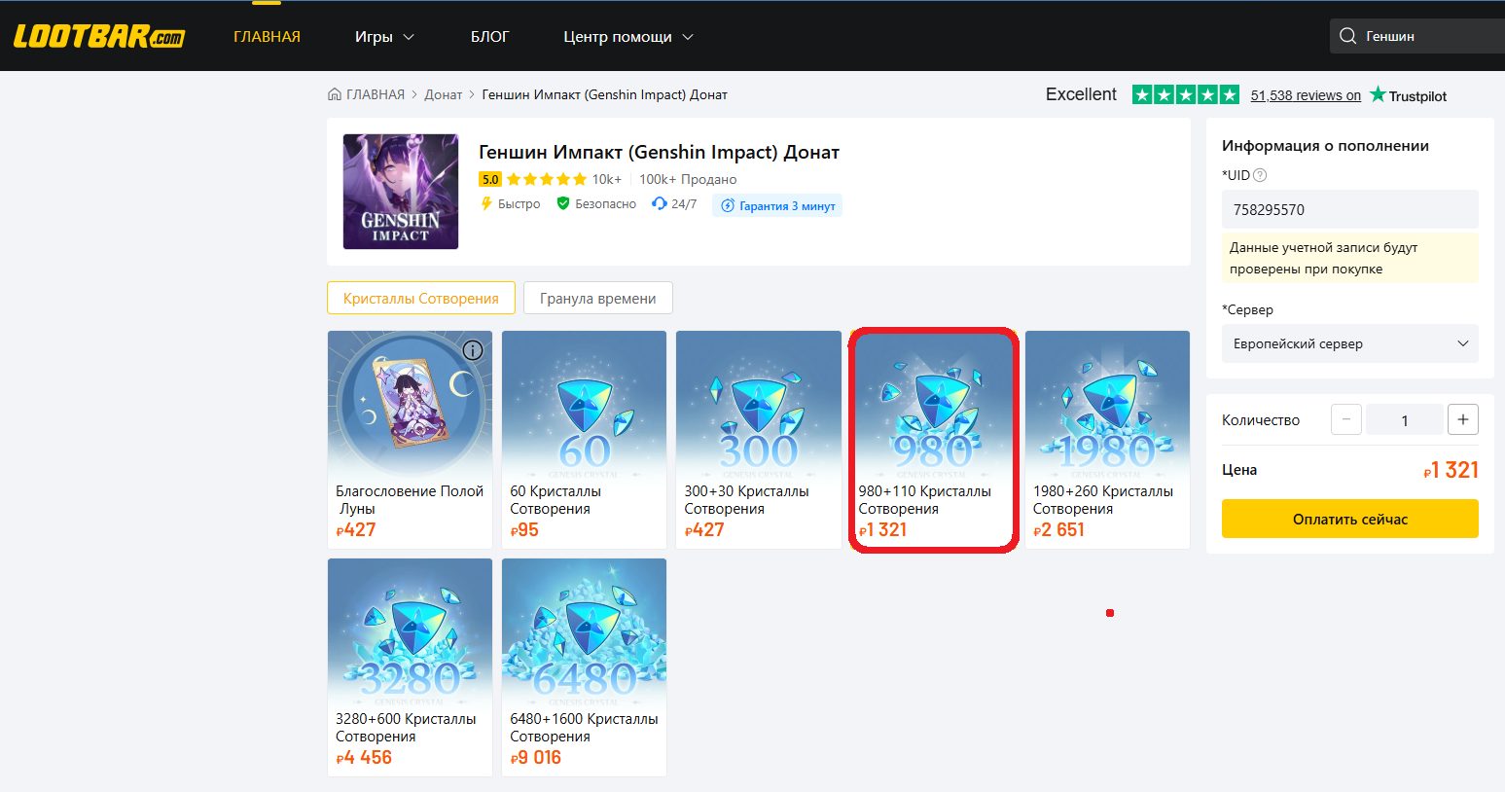Viewport: 1505px width, 792px height.
Task: Select the 980+110 Кристаллы Сотворения card
Action: [933, 440]
